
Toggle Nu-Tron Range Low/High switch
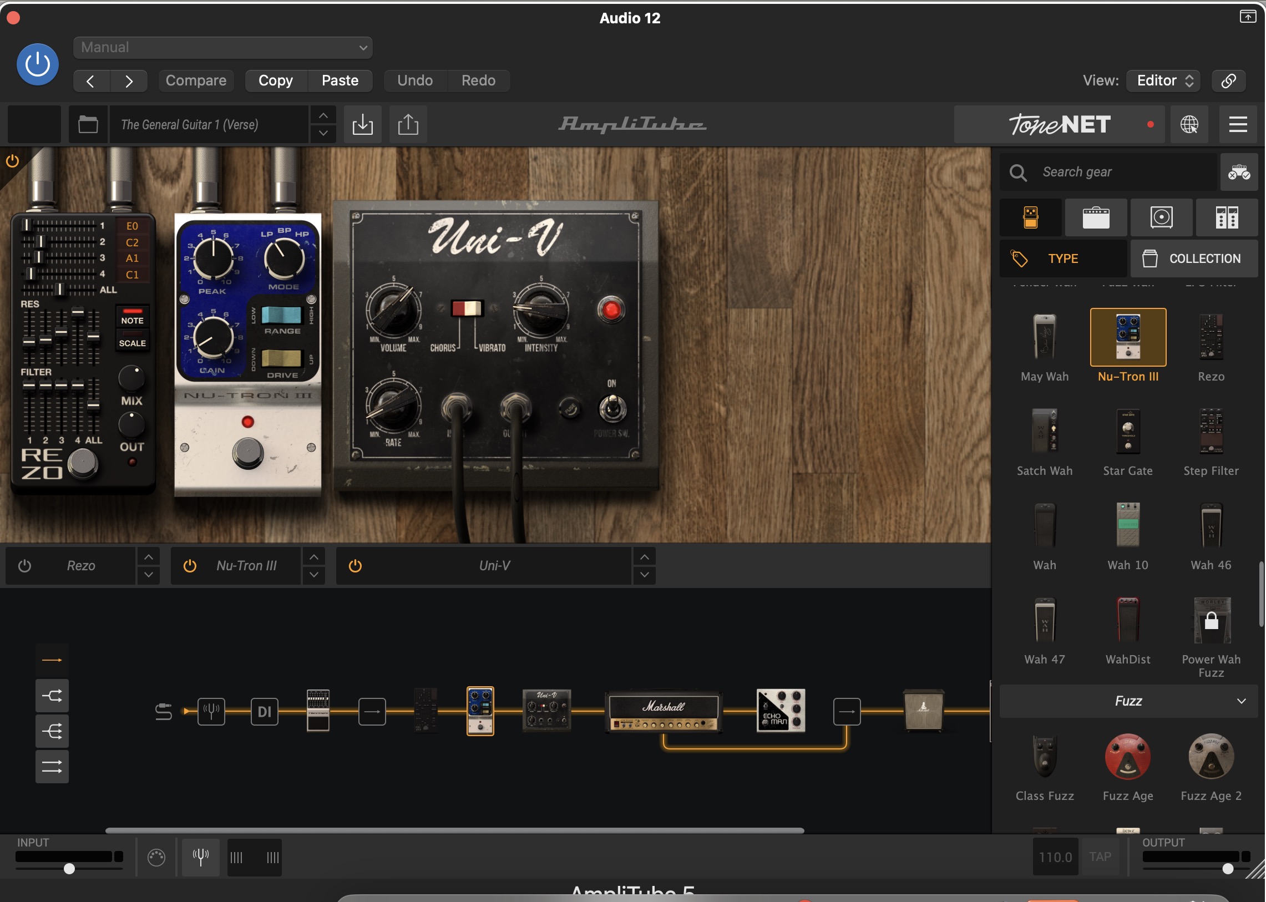tap(282, 315)
